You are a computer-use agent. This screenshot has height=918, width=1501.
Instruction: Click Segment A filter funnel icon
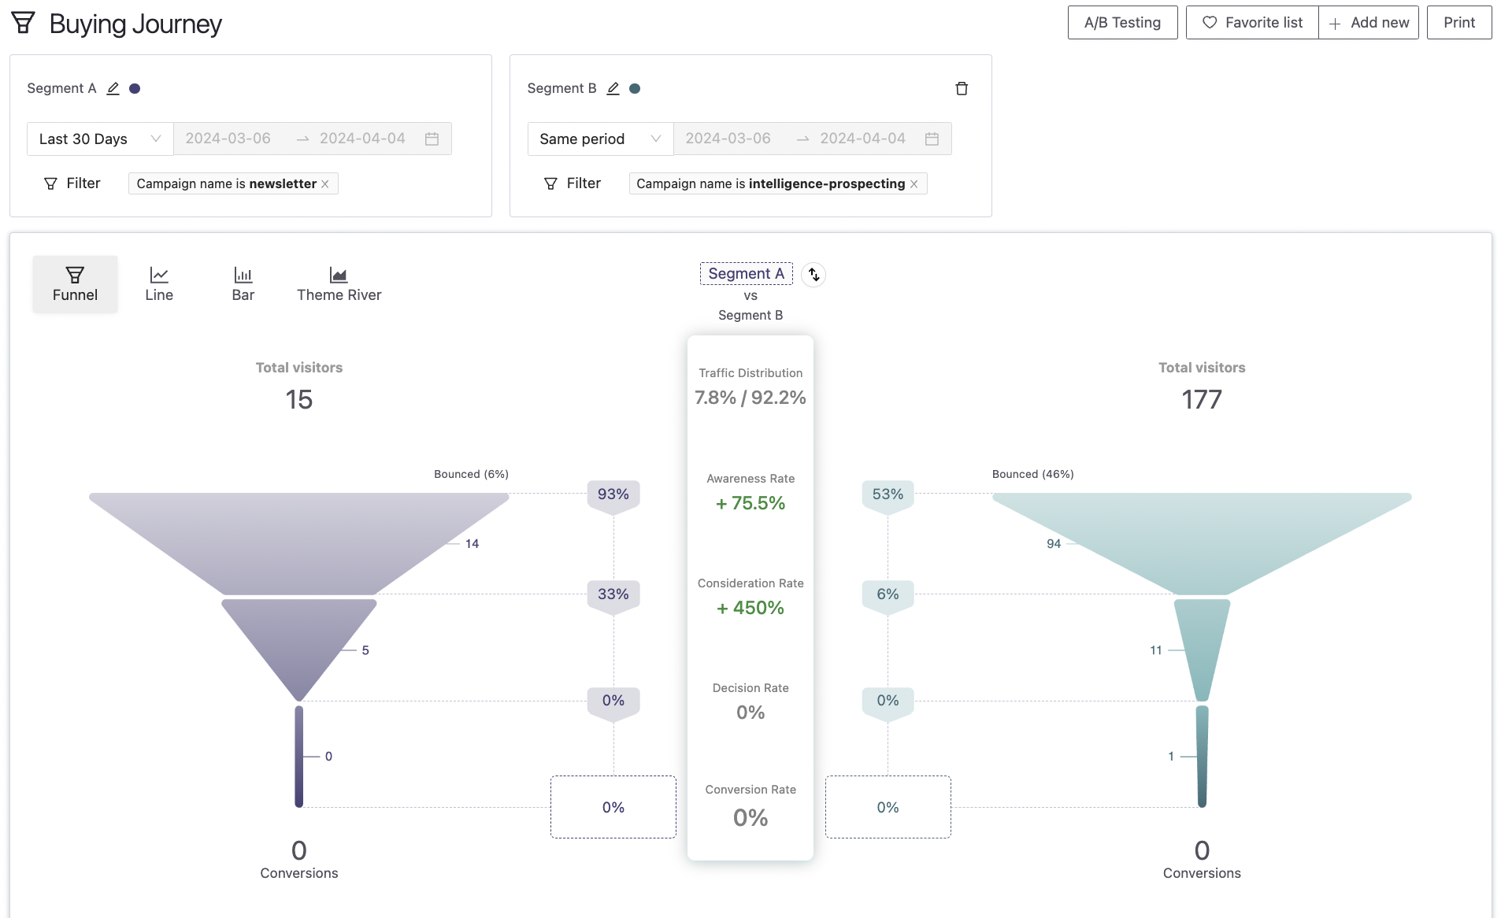pos(51,183)
